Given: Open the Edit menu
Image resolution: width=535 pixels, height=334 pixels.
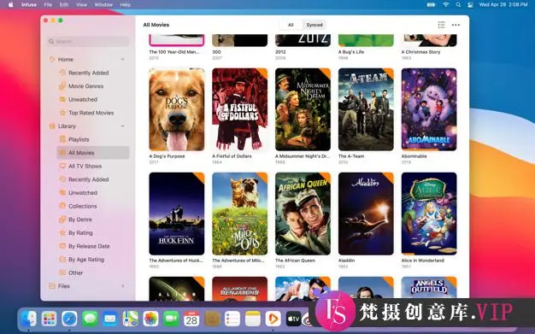Looking at the screenshot, I should pos(64,5).
